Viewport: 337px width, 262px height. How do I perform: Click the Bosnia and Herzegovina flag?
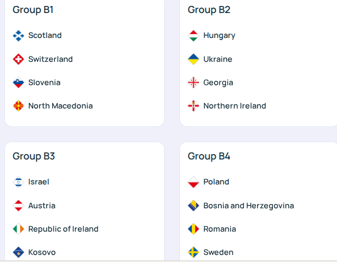(194, 206)
